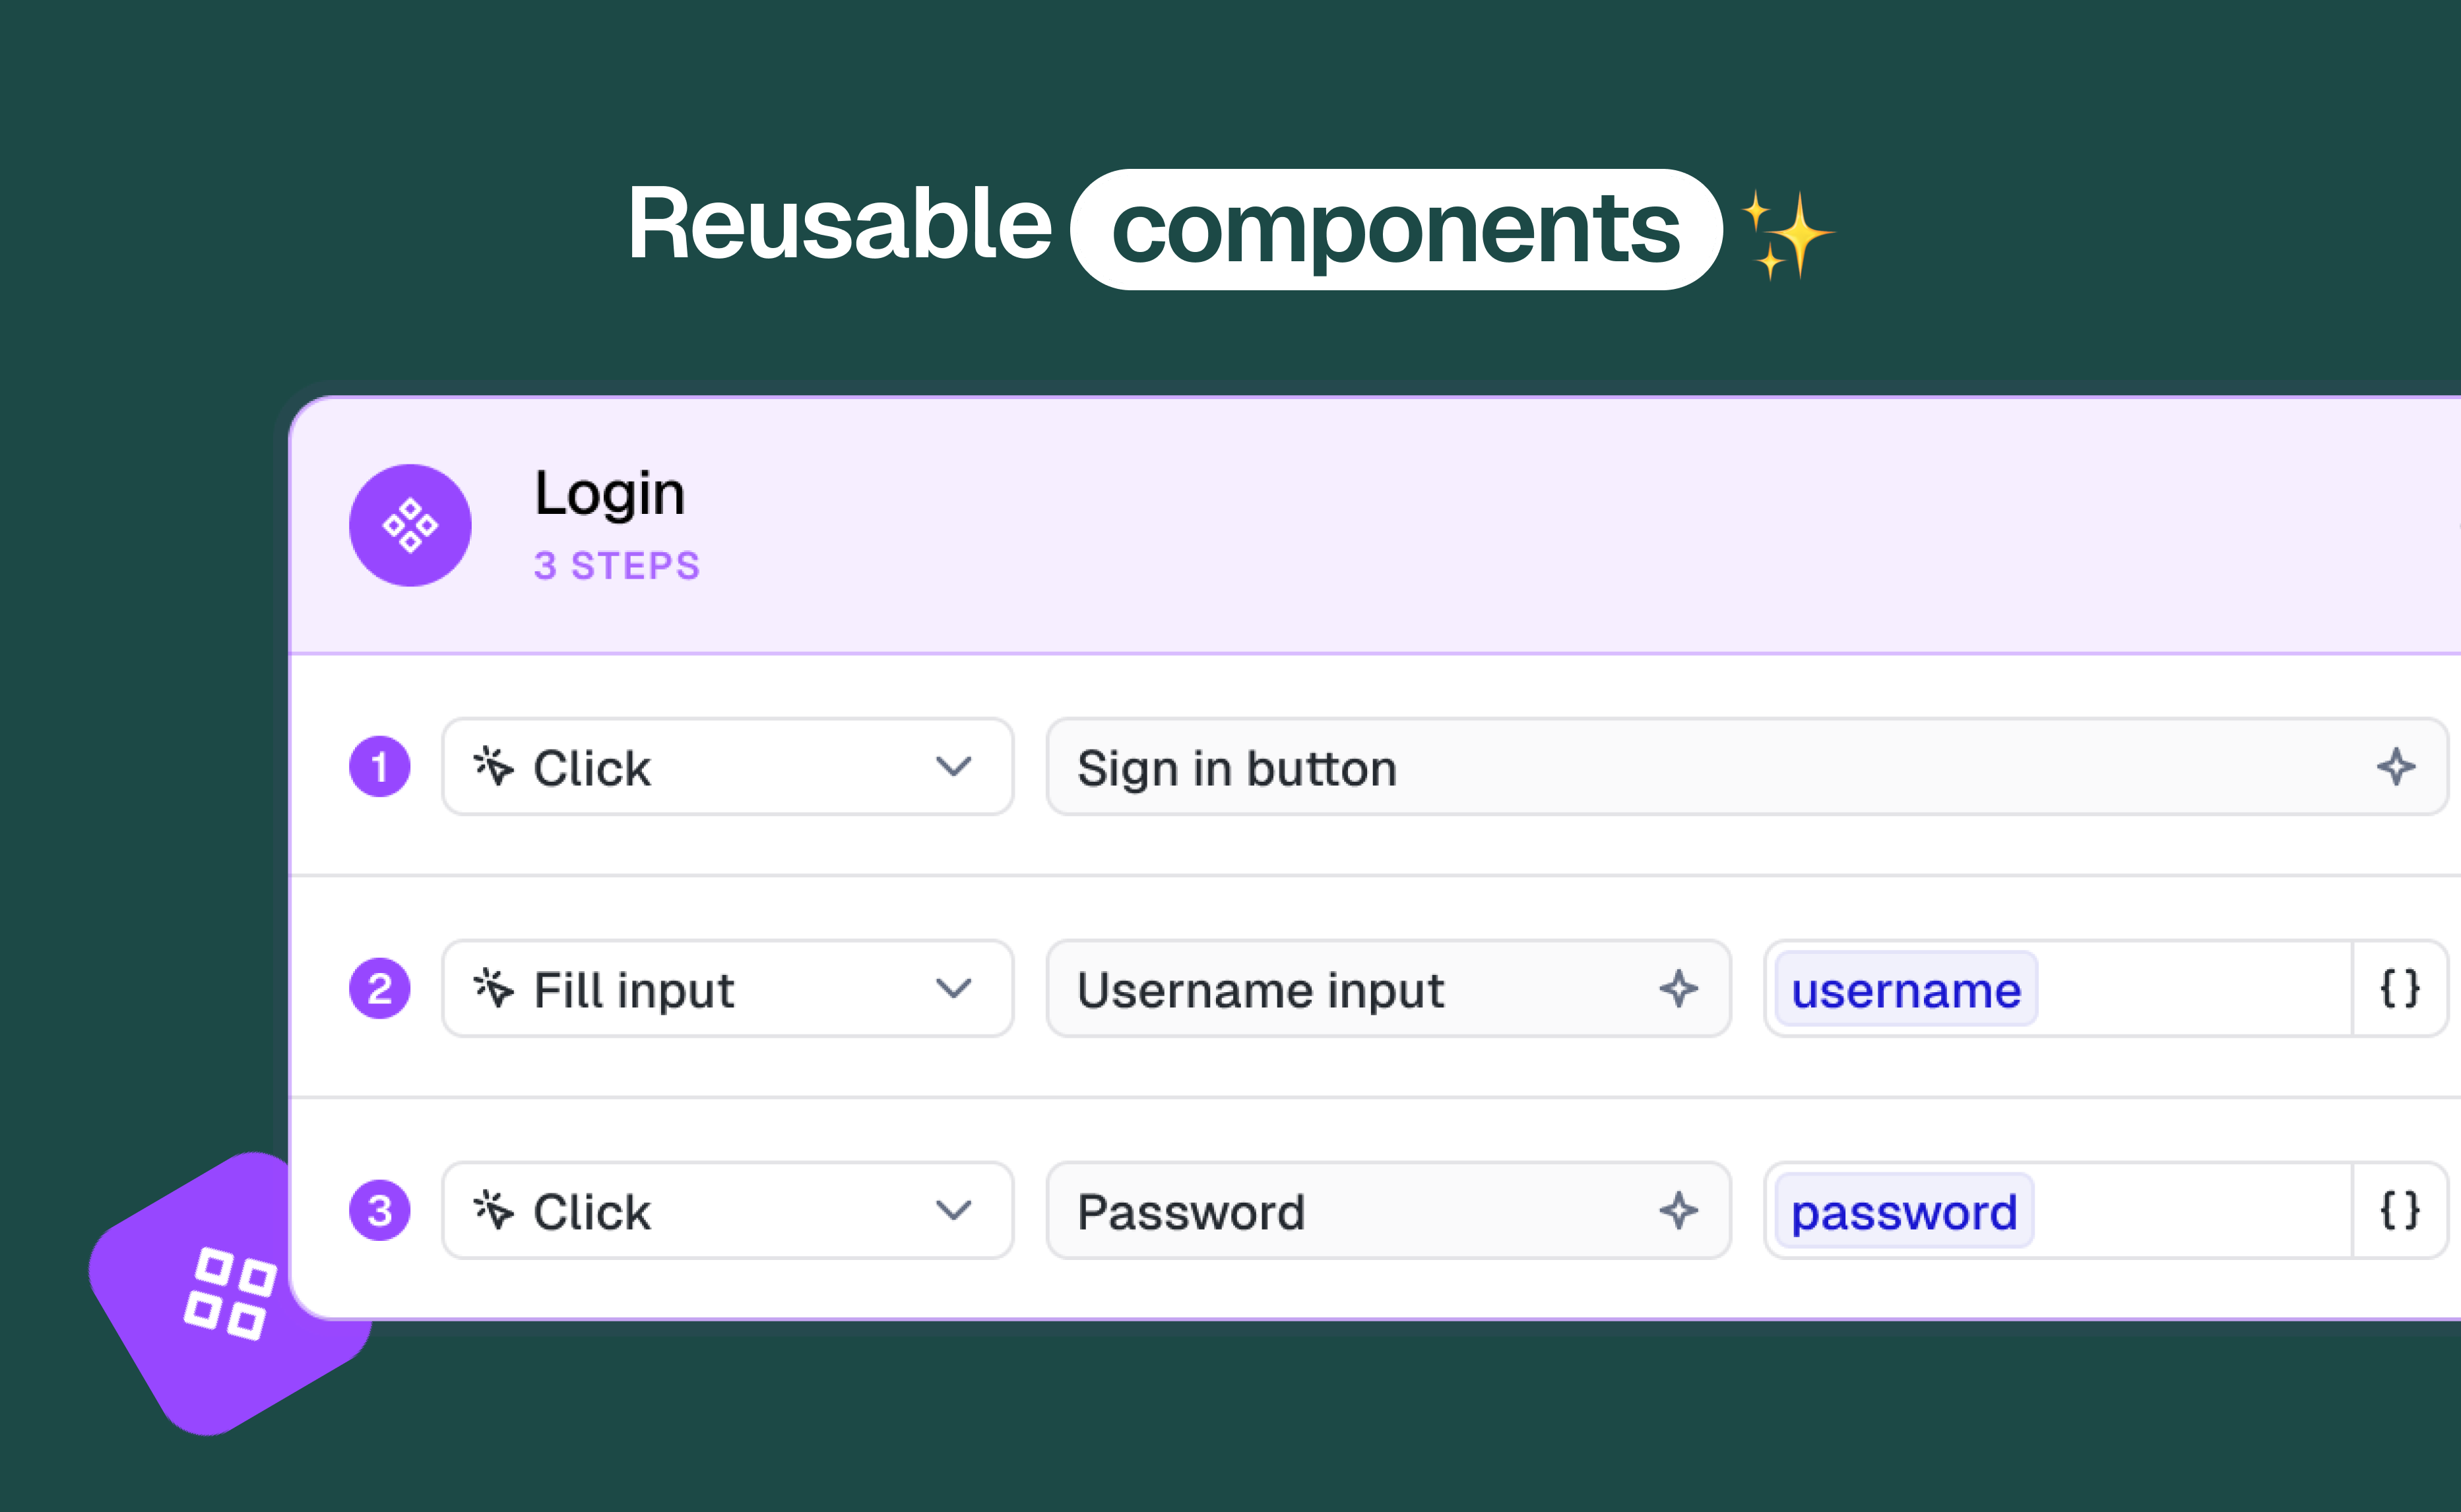This screenshot has width=2461, height=1512.
Task: Click the curly braces icon beside username
Action: (x=2399, y=989)
